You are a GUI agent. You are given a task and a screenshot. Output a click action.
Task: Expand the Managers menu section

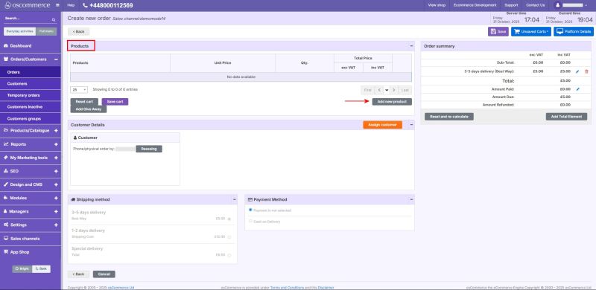click(56, 211)
